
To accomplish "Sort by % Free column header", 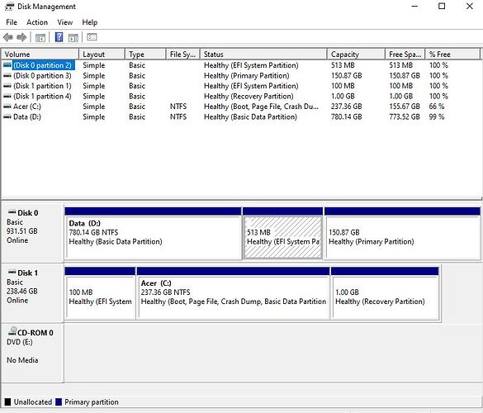I will click(x=452, y=55).
